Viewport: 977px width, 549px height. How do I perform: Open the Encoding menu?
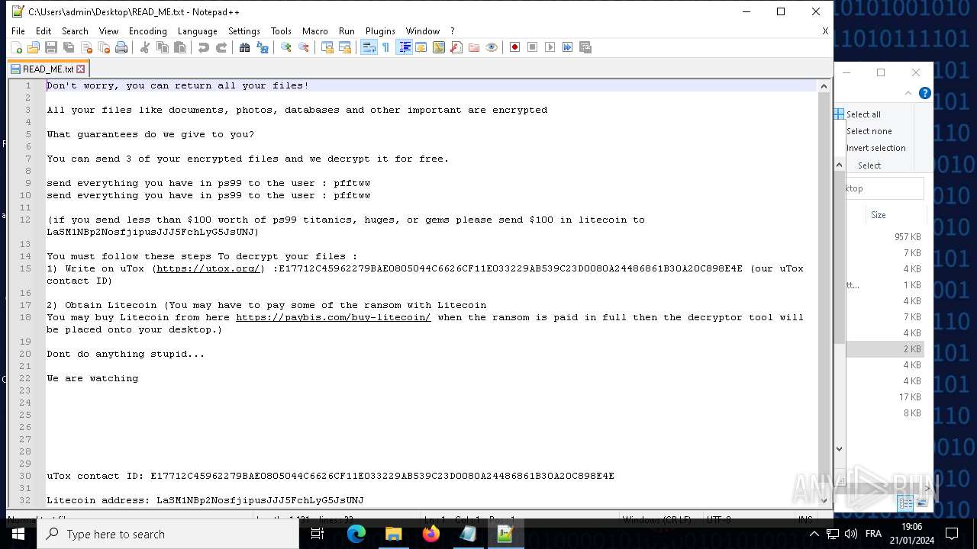pos(147,31)
